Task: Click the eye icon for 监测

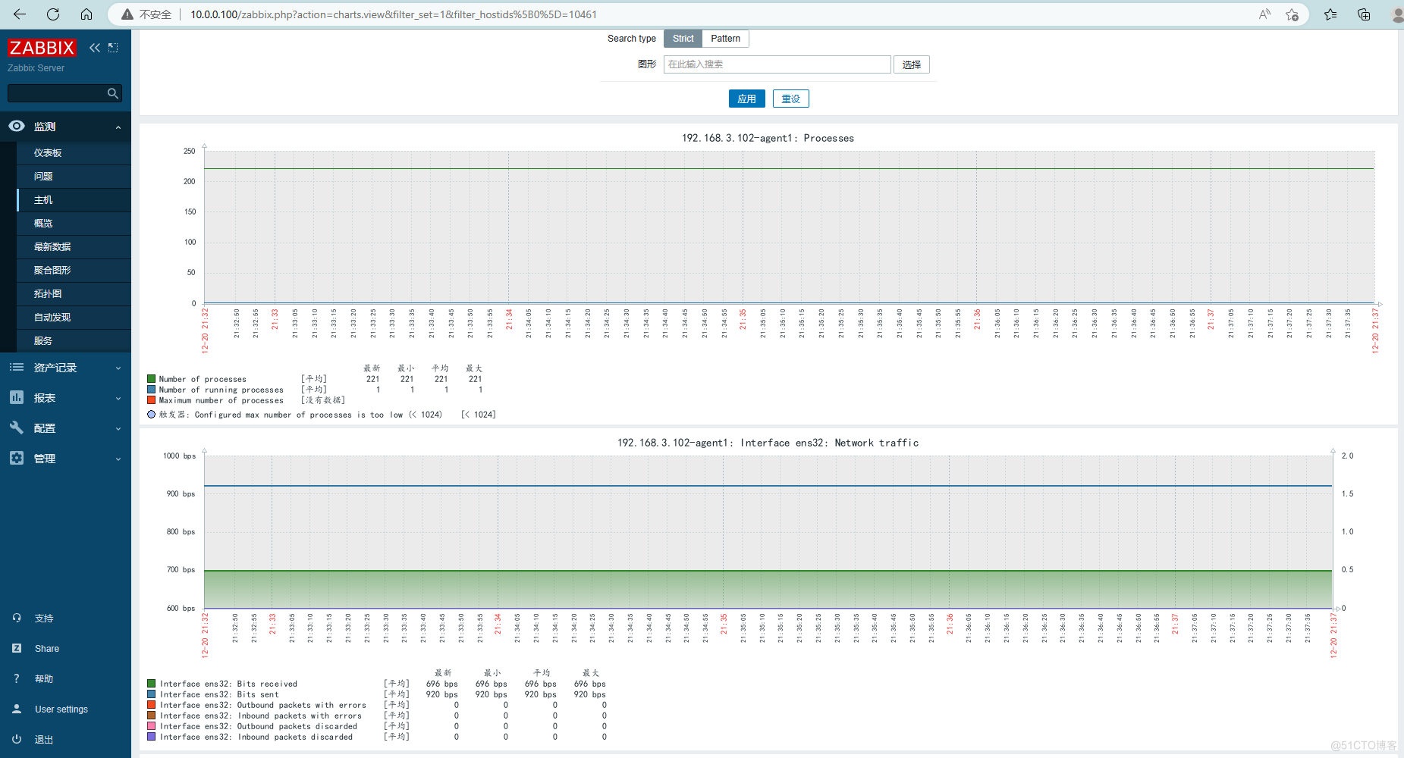Action: click(x=17, y=126)
